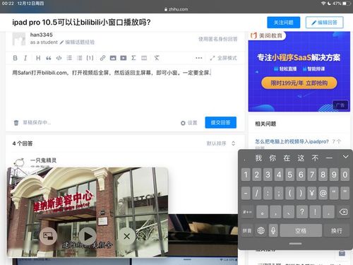
Task: Collapse the floating keyboard candidate bar chevron
Action: point(345,157)
